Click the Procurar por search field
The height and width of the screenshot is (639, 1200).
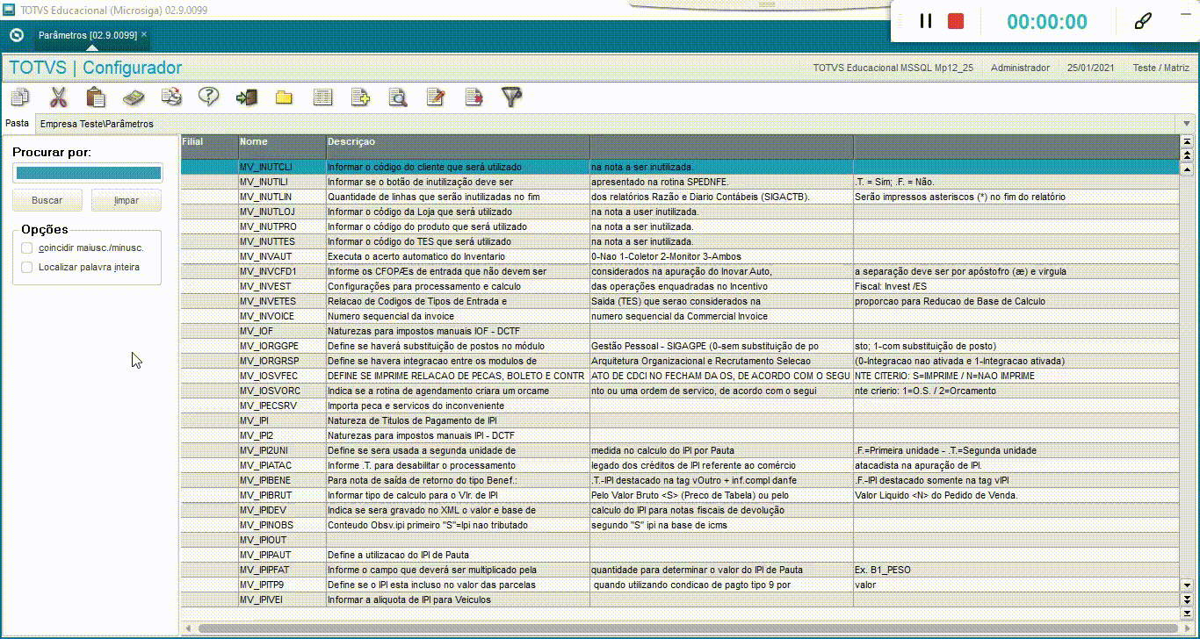pos(87,173)
